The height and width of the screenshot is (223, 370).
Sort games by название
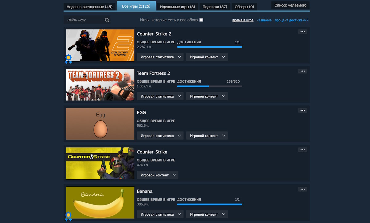264,20
